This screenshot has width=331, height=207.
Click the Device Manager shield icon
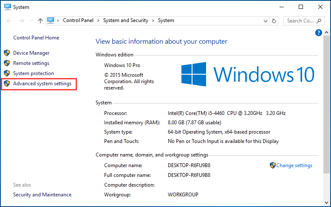tap(6, 53)
